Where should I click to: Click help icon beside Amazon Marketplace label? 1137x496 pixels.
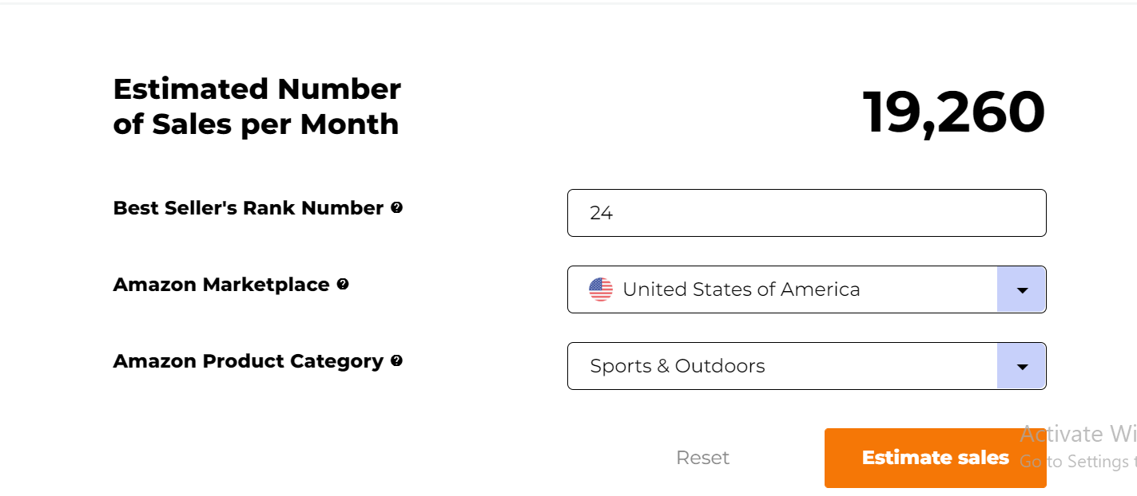343,285
